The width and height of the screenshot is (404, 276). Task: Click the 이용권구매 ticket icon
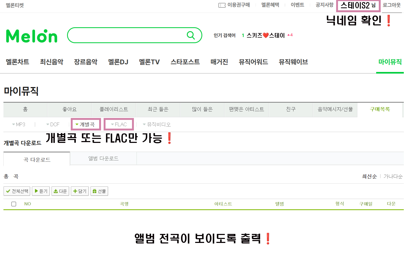[222, 5]
